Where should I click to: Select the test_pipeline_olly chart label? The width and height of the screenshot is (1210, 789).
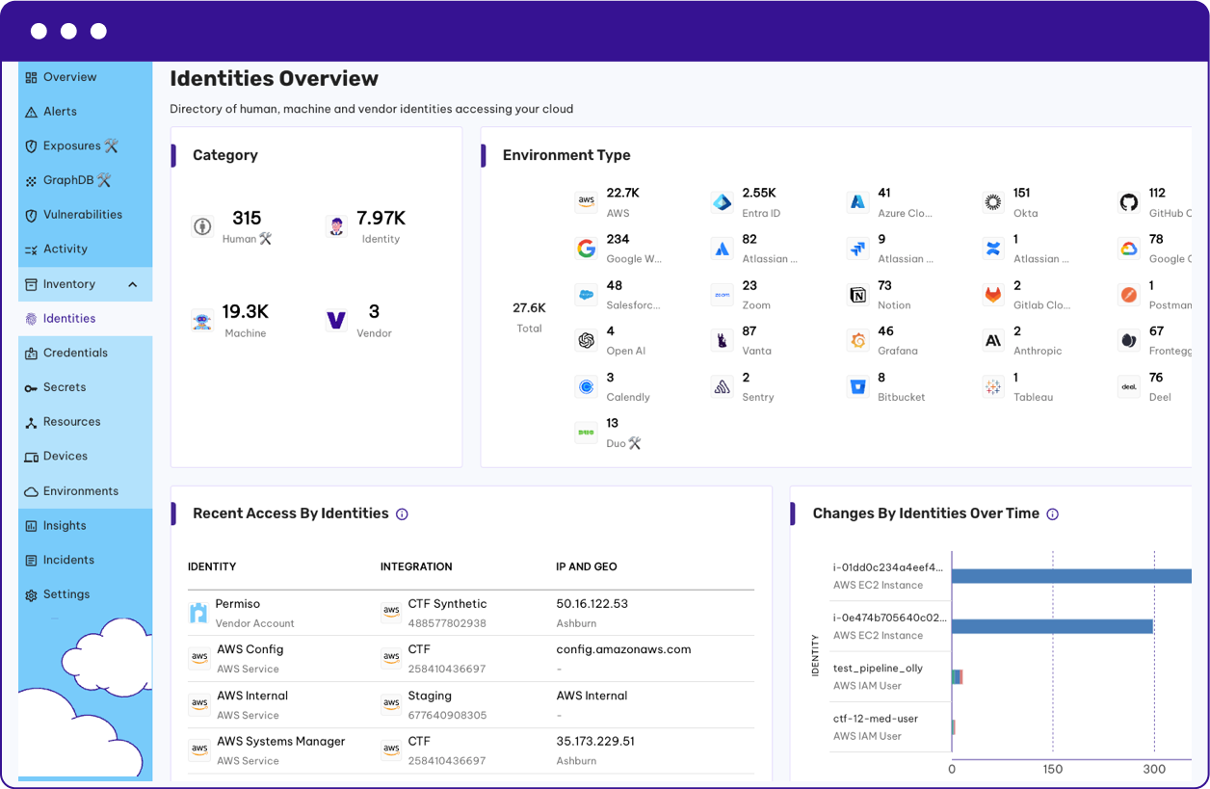point(877,668)
